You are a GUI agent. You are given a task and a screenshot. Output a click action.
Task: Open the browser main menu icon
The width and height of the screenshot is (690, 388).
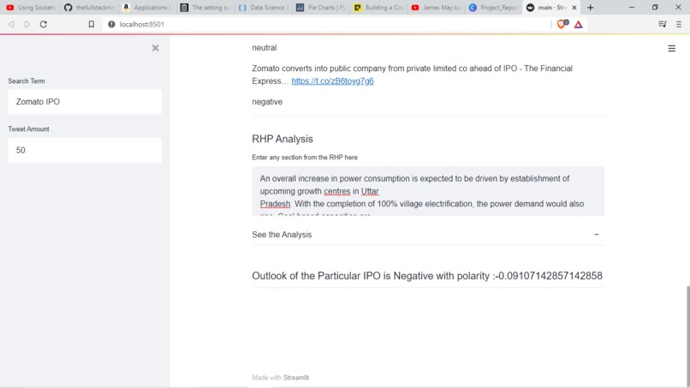pyautogui.click(x=679, y=24)
